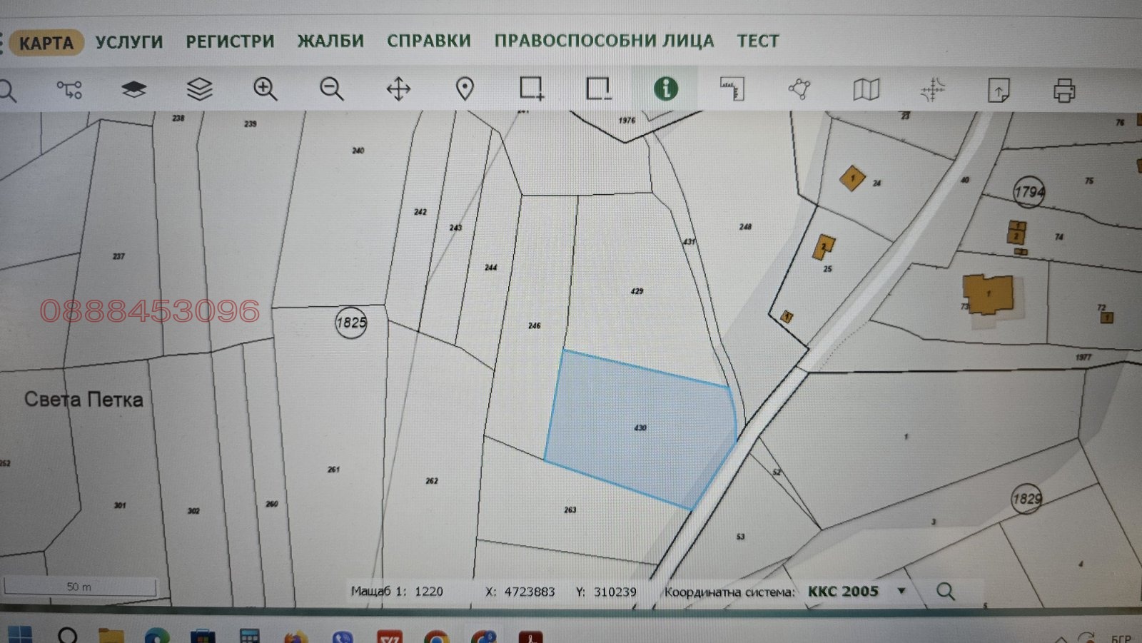The width and height of the screenshot is (1142, 643).
Task: Select the coordinate crosshair tool
Action: [931, 89]
